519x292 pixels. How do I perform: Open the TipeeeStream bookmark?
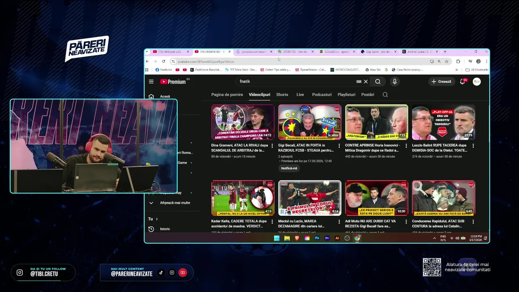(311, 70)
